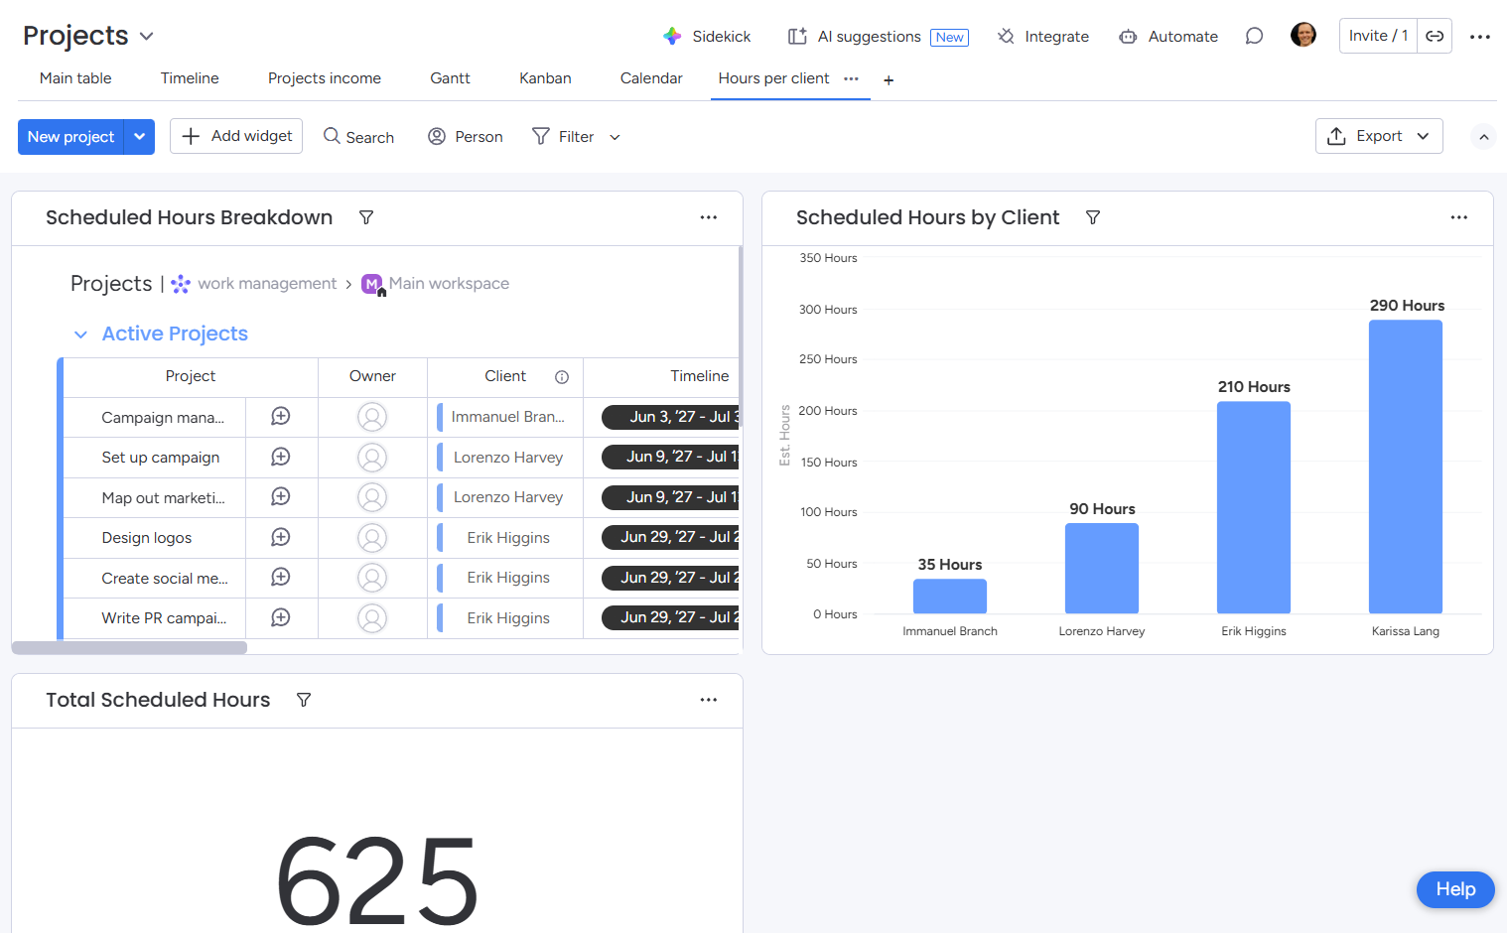Click the Add widget button
The image size is (1507, 933).
tap(236, 136)
